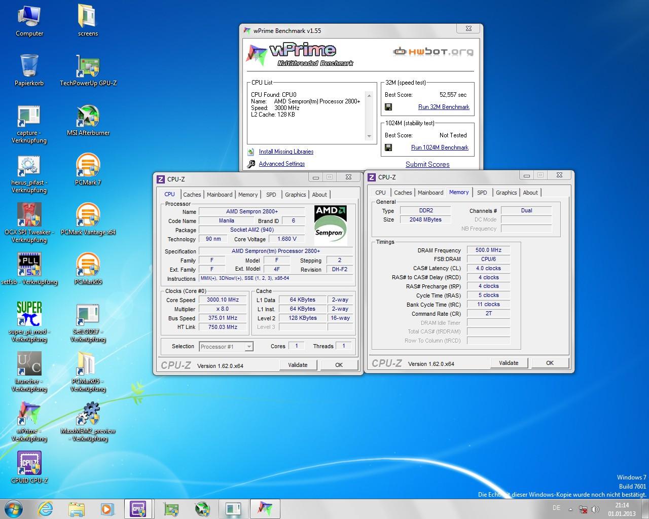Open the launcher shortcut on desktop

29,372
